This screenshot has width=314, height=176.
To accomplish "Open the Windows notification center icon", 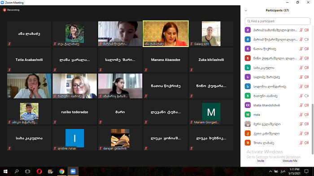I will 306,172.
